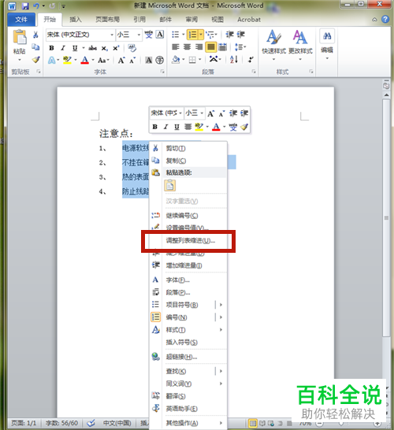Toggle Bold in the ribbon font group

tap(51, 48)
